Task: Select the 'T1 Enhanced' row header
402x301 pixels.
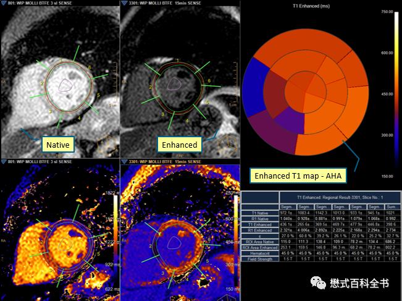Action: (260, 224)
